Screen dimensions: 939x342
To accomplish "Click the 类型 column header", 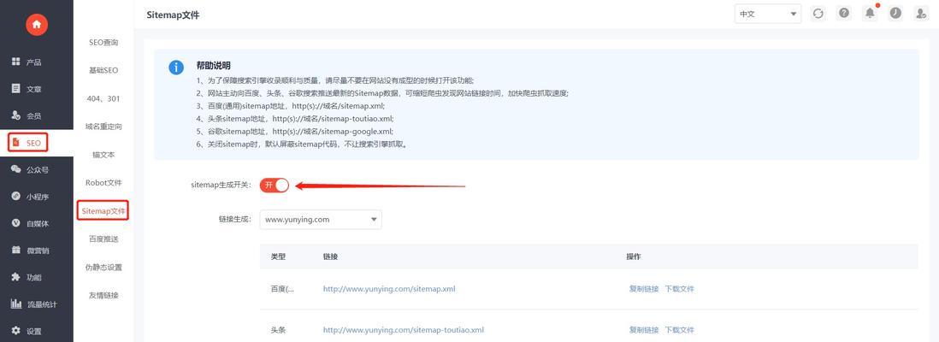I will point(279,256).
